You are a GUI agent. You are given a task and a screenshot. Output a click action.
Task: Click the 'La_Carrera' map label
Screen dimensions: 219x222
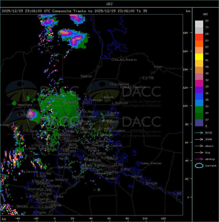tap(29, 172)
